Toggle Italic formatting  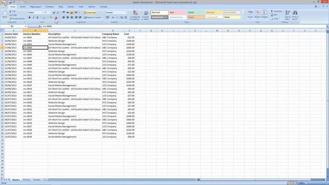point(33,17)
